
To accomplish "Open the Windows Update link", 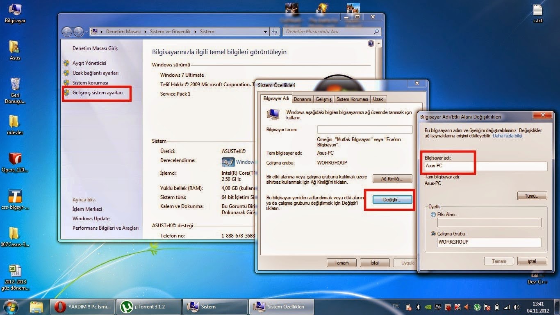I will tap(91, 219).
